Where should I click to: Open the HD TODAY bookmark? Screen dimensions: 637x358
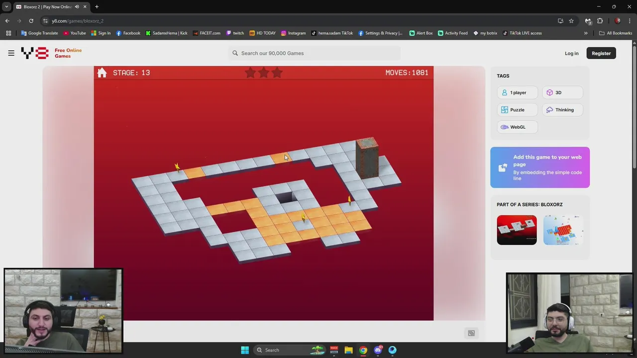(x=262, y=33)
